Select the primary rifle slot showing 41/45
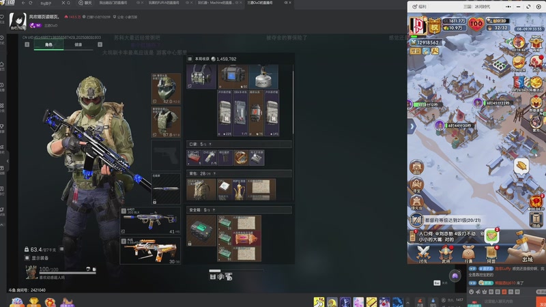 pyautogui.click(x=150, y=220)
